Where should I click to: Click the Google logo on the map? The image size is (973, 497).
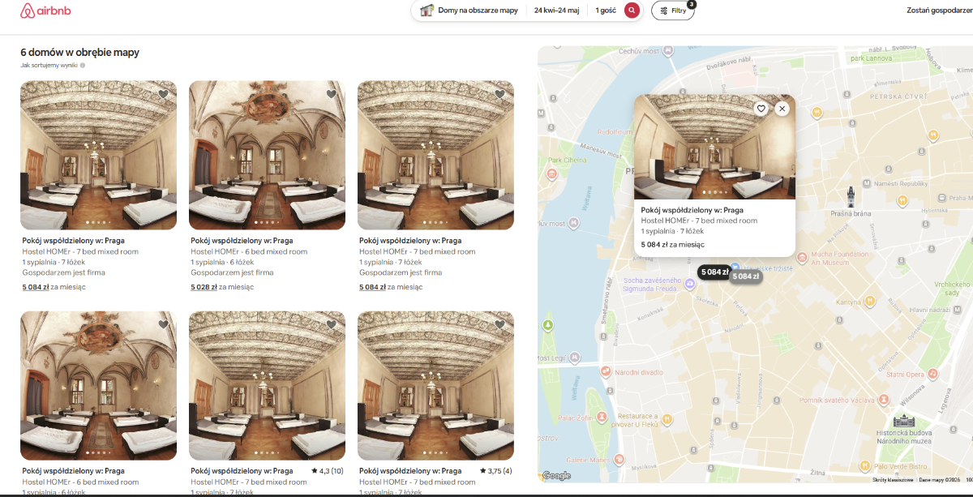point(556,476)
